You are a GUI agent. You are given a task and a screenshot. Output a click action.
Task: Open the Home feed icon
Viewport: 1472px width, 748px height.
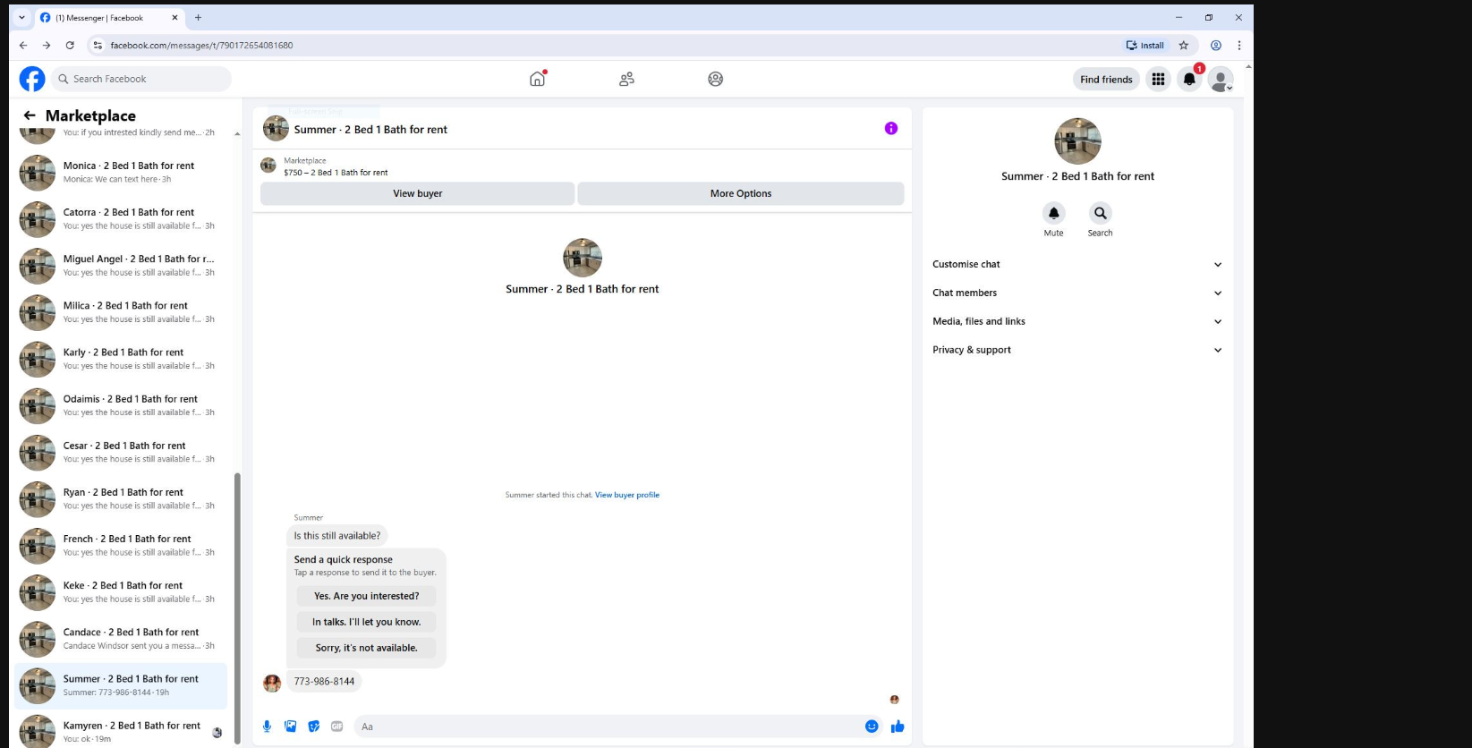coord(538,79)
